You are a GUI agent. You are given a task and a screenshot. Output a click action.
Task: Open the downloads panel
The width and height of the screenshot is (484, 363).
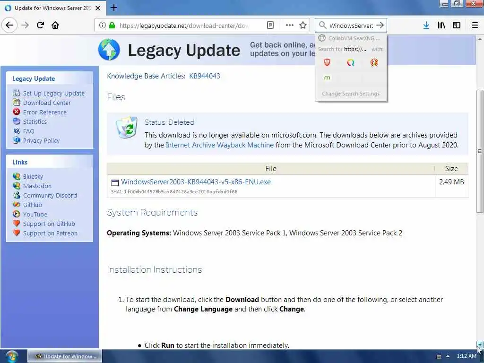426,26
